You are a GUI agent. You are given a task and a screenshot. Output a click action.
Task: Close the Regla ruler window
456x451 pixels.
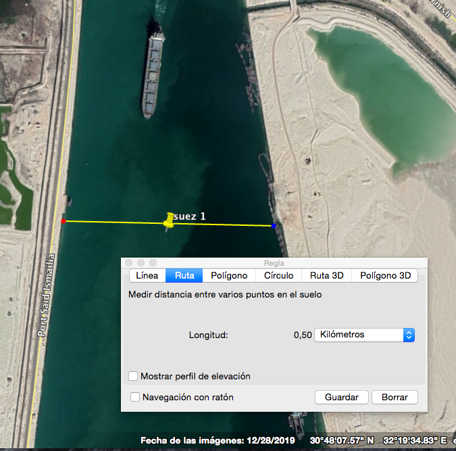click(x=129, y=262)
